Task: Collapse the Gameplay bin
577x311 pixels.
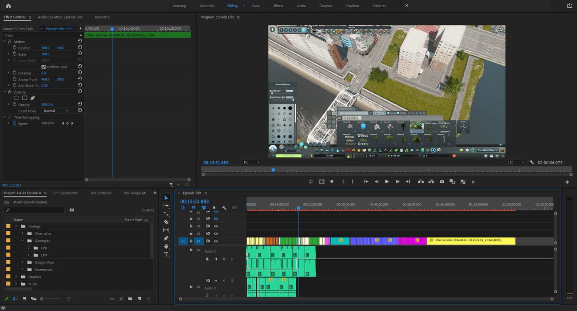Action: click(x=22, y=240)
